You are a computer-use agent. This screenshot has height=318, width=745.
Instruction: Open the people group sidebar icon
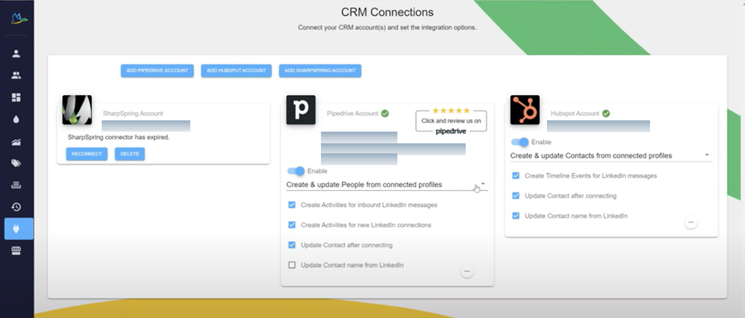[16, 75]
